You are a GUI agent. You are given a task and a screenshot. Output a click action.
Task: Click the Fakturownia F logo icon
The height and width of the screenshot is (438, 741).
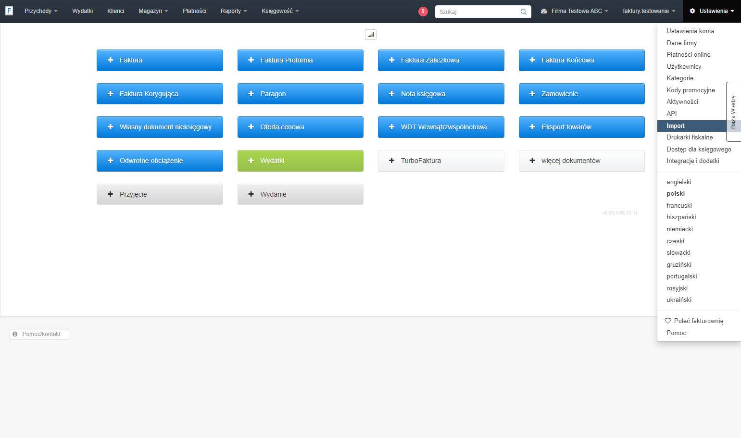coord(9,11)
